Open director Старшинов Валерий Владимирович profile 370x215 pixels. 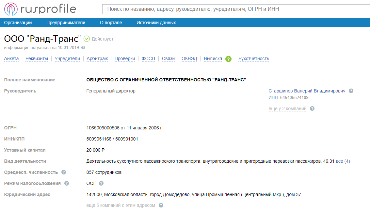click(308, 91)
